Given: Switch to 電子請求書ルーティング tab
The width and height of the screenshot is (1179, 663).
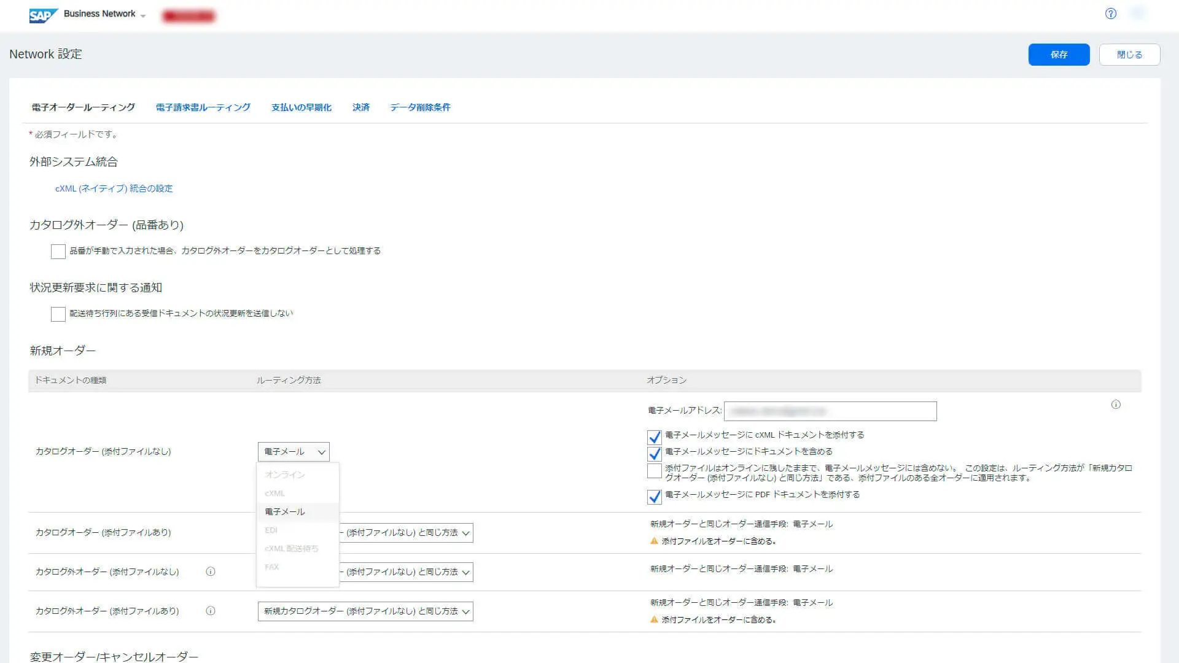Looking at the screenshot, I should (203, 107).
